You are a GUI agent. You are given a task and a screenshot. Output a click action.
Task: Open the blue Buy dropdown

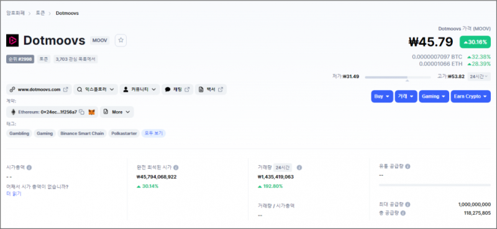coord(382,97)
